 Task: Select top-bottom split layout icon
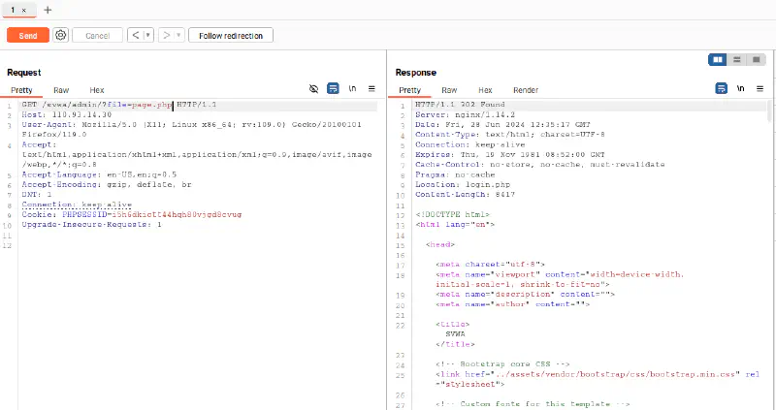[737, 60]
